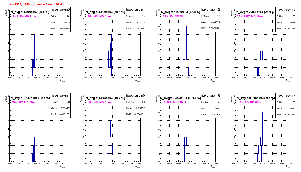301x172 pixels.
Task: Click the N_avg = 4.800e+04 label
Action: click(x=105, y=12)
